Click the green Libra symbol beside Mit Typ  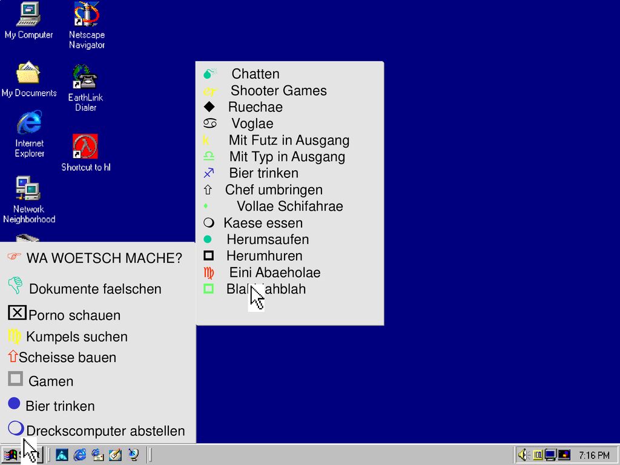(209, 156)
